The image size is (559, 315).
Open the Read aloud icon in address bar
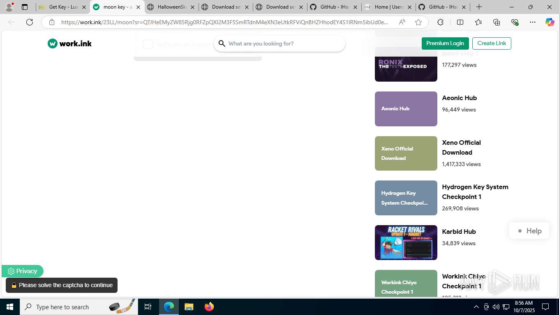[402, 22]
